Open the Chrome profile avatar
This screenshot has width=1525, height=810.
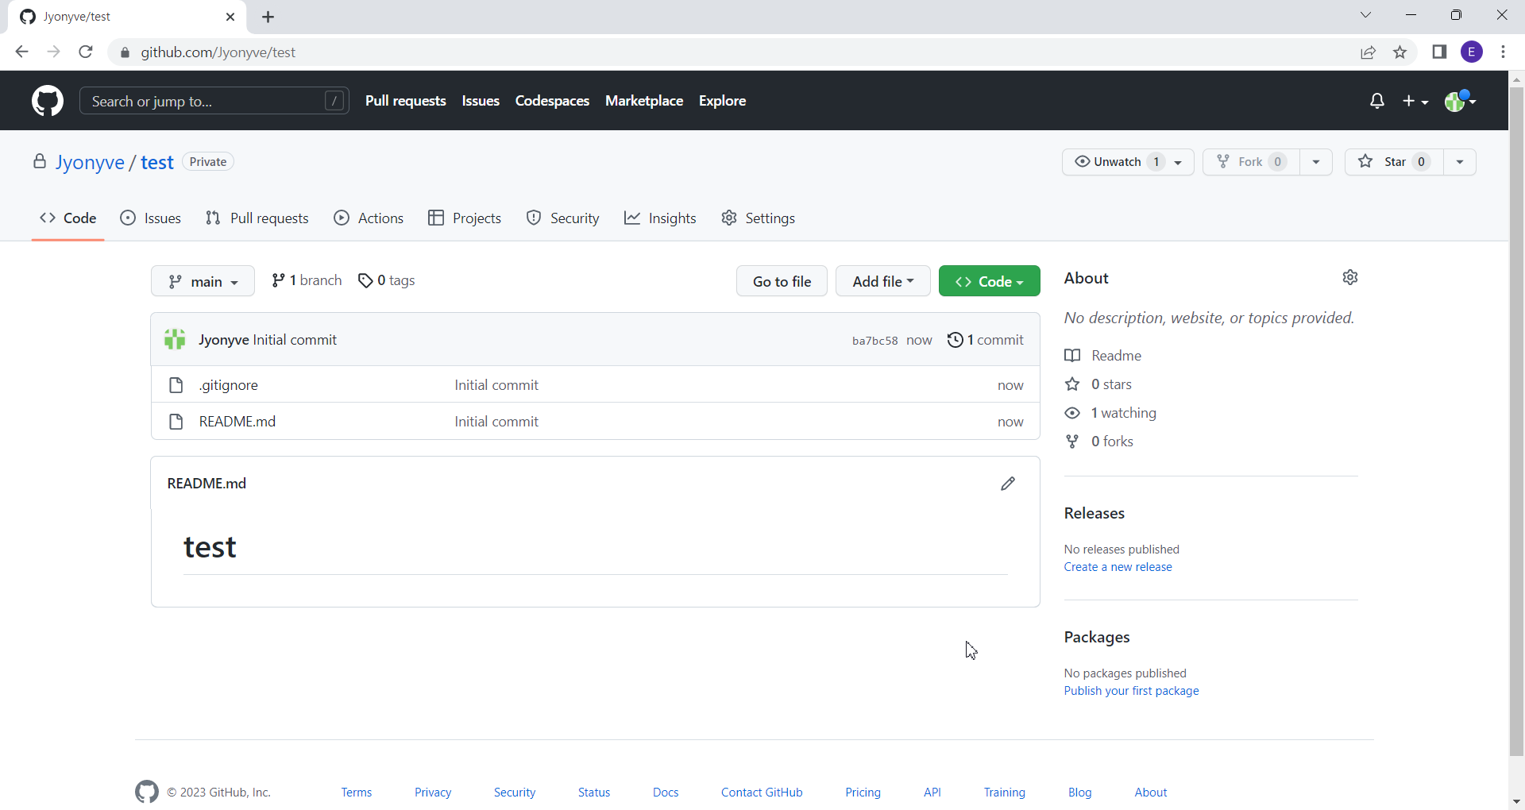pos(1472,52)
